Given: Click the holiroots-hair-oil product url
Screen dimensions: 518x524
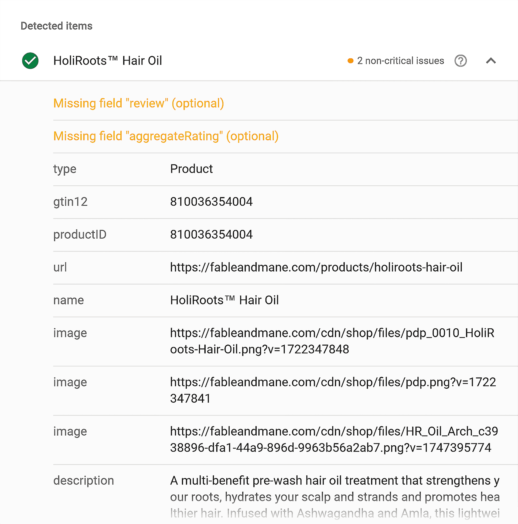Looking at the screenshot, I should click(x=316, y=268).
